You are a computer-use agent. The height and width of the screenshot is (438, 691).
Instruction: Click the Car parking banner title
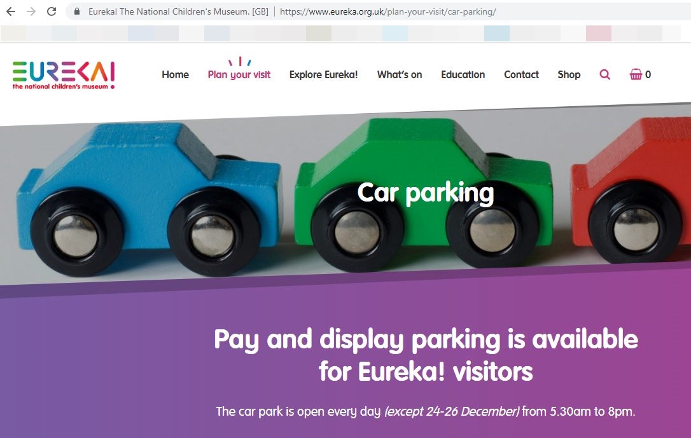click(x=425, y=193)
